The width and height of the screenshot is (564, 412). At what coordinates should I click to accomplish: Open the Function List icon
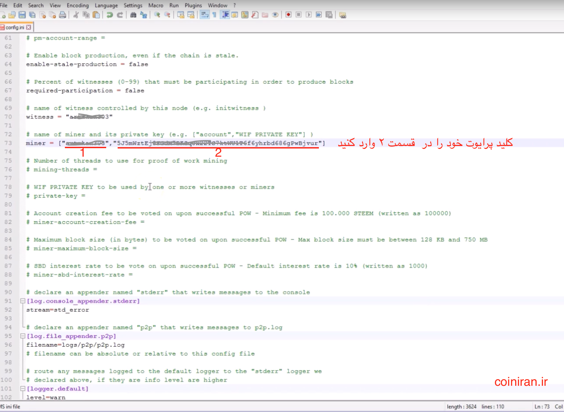255,15
